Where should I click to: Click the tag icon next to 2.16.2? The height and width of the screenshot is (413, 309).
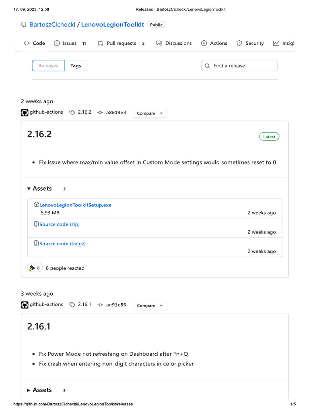point(72,113)
